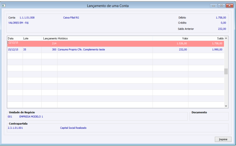
Task: Click account number 1.1.1.01.008
Action: click(x=27, y=18)
